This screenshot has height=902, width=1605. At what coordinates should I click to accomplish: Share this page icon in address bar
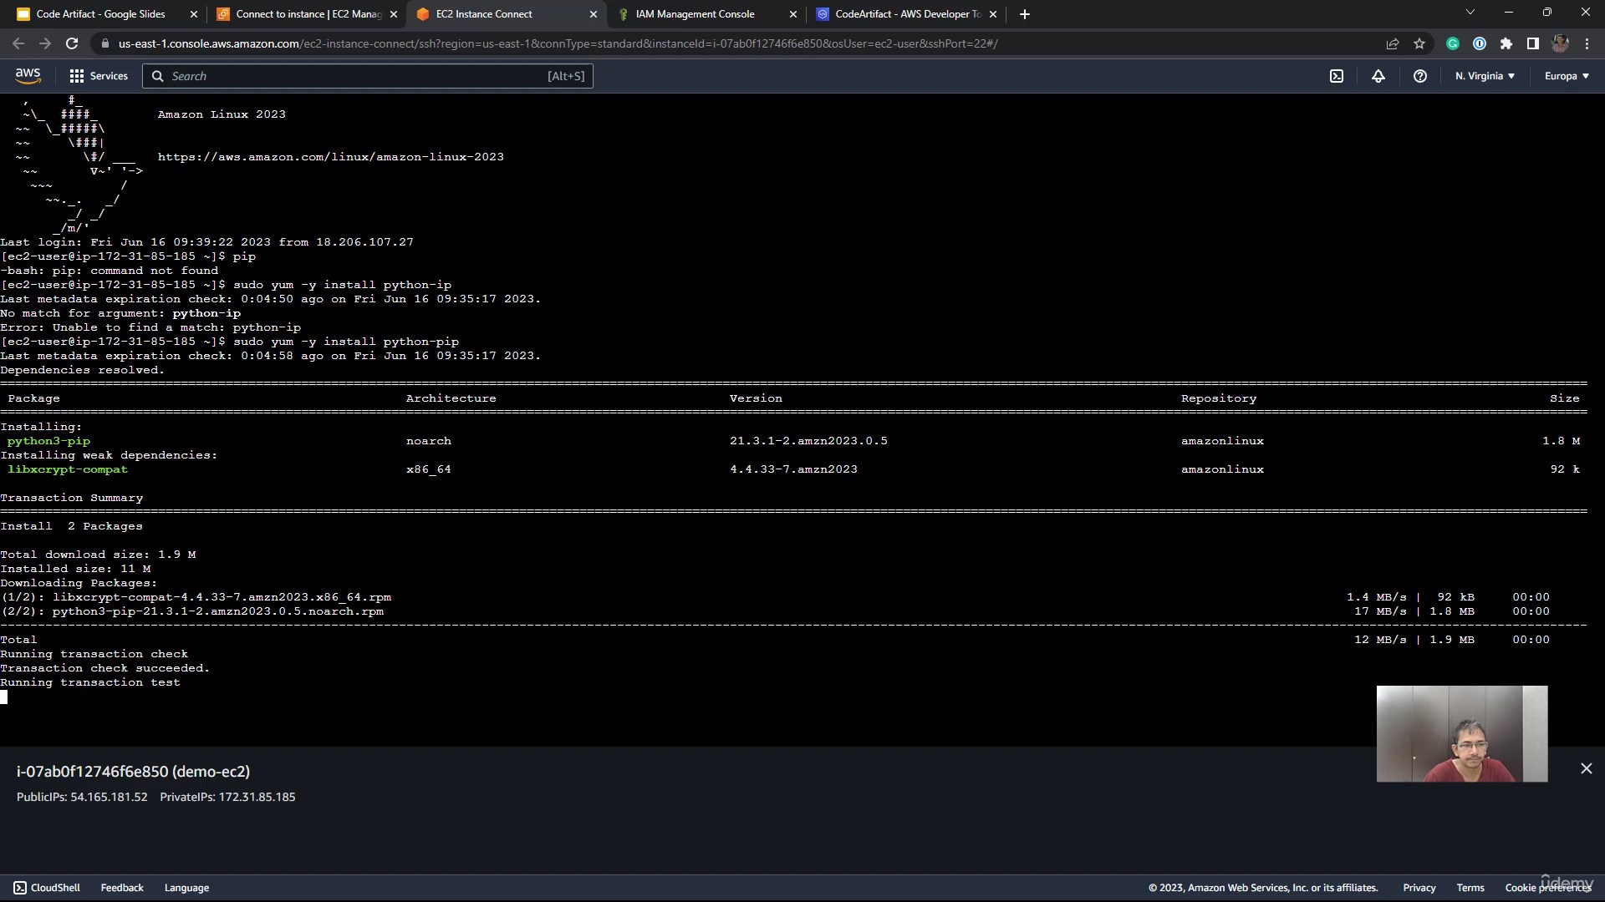(x=1393, y=43)
